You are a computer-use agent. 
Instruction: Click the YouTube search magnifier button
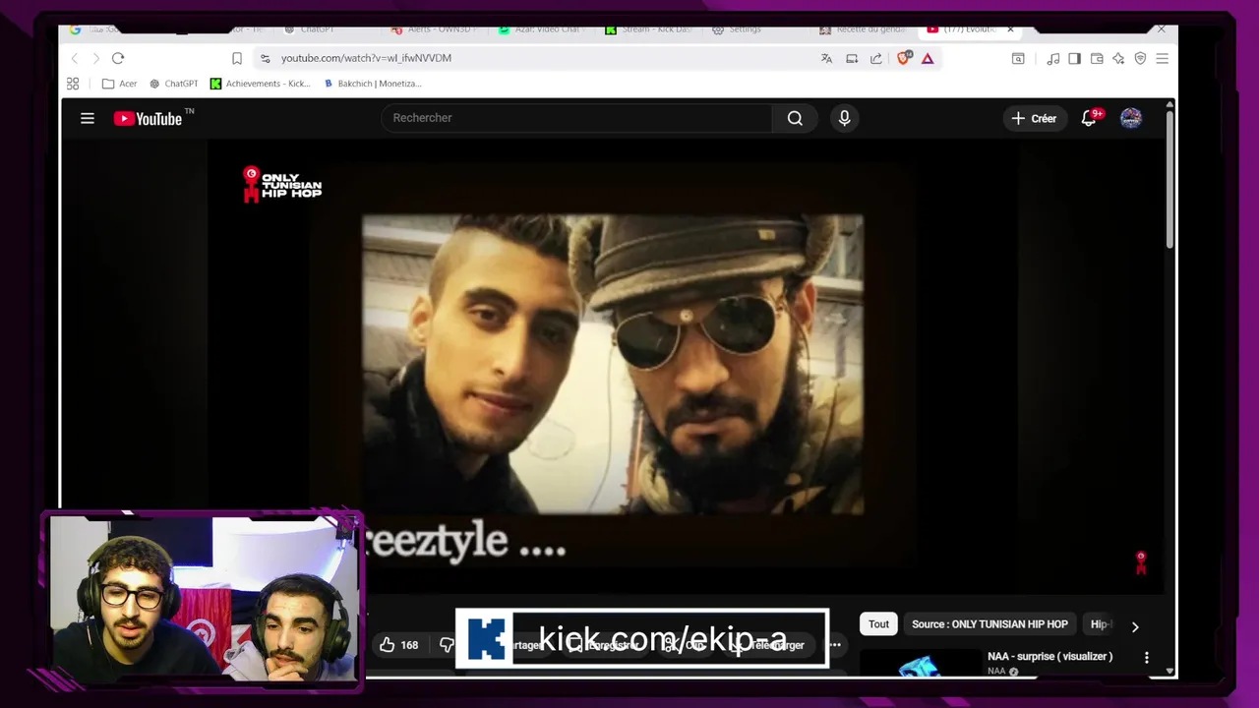click(x=795, y=118)
